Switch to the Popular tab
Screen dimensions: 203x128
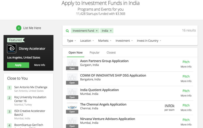94,53
